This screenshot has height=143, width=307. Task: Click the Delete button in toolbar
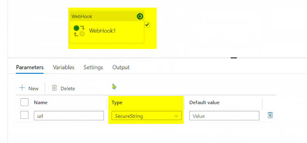63,88
